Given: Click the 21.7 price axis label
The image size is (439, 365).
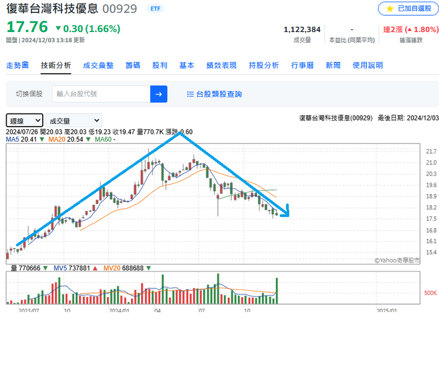Looking at the screenshot, I should [431, 152].
